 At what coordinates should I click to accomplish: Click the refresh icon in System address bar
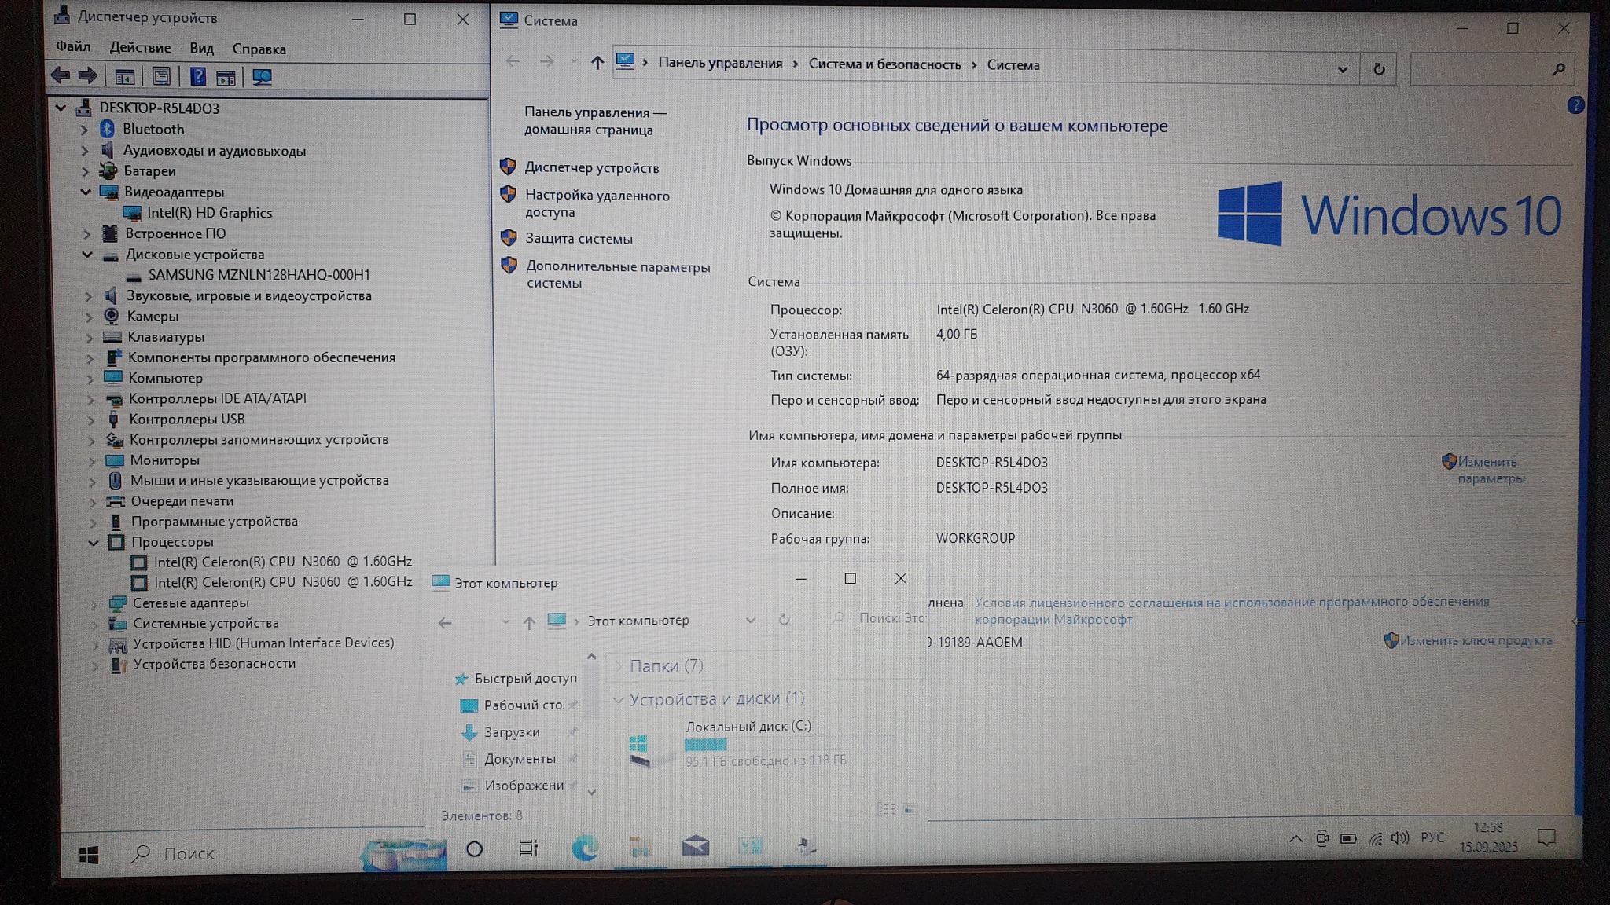(1379, 69)
